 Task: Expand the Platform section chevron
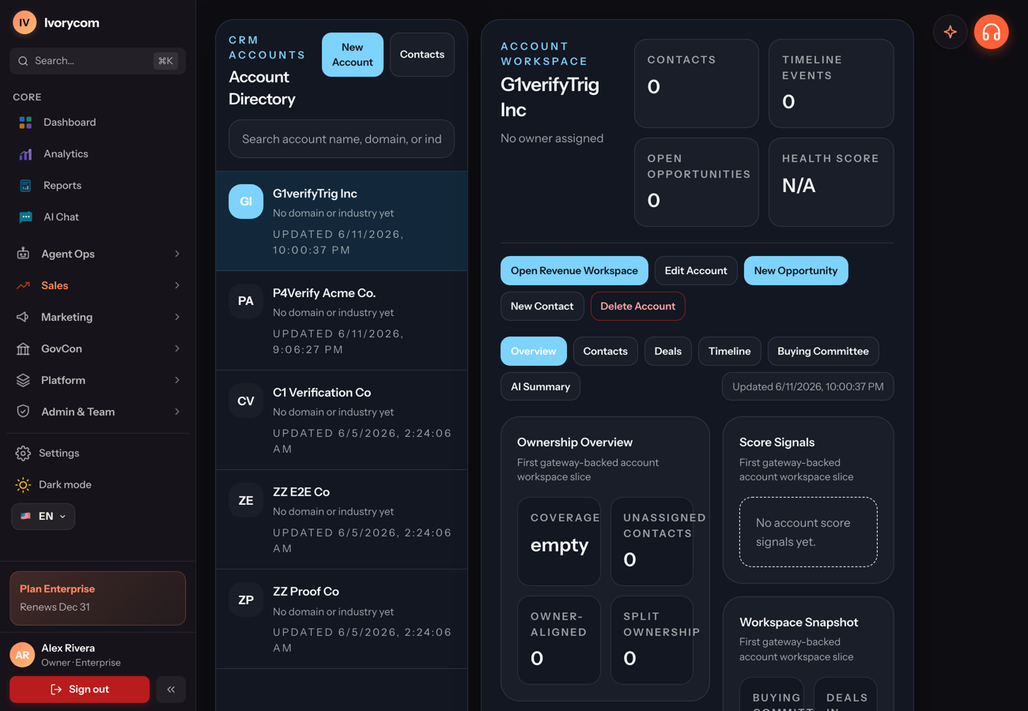[x=177, y=380]
